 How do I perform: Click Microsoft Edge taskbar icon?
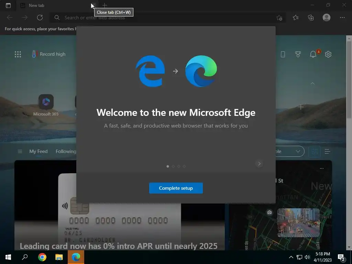[76, 257]
